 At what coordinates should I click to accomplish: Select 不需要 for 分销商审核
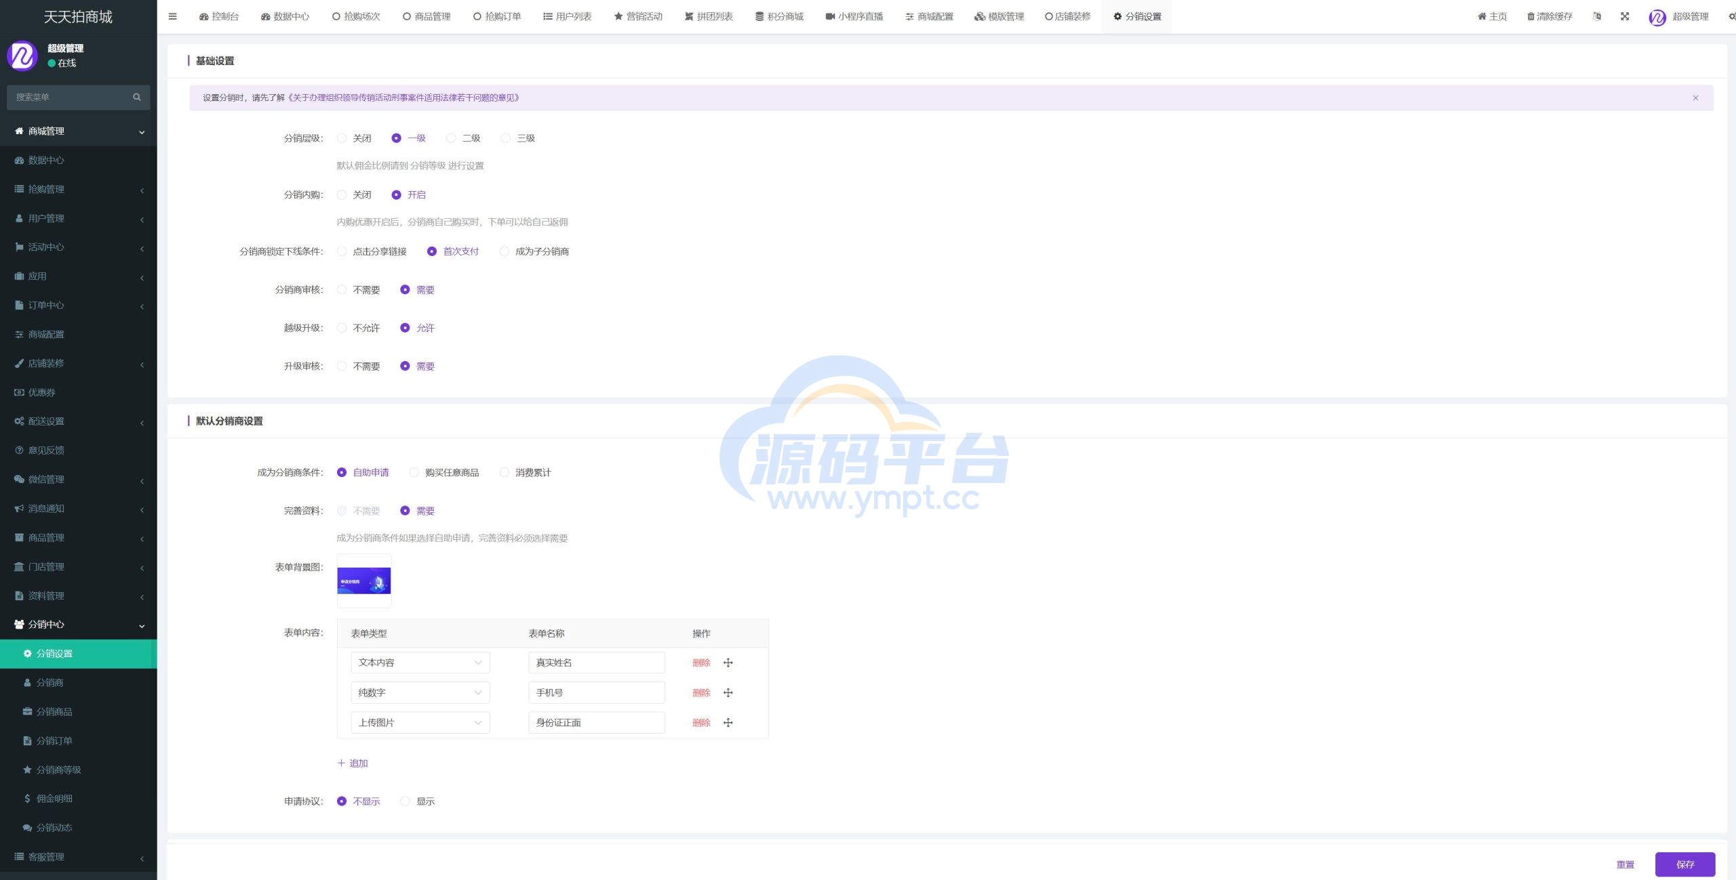pos(342,289)
